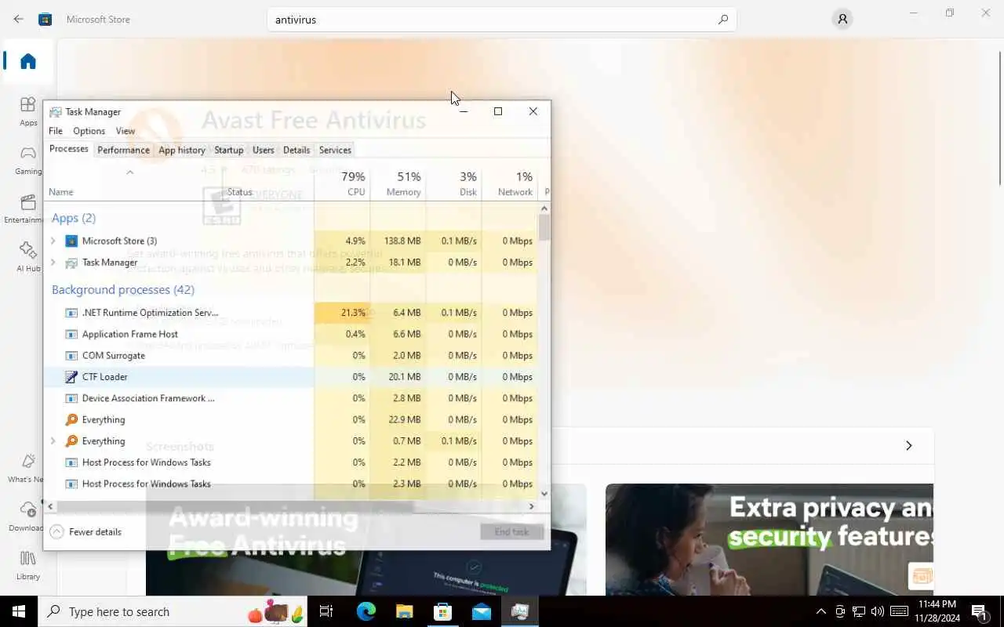Image resolution: width=1004 pixels, height=627 pixels.
Task: Click the sort arrow above Name column
Action: point(130,172)
